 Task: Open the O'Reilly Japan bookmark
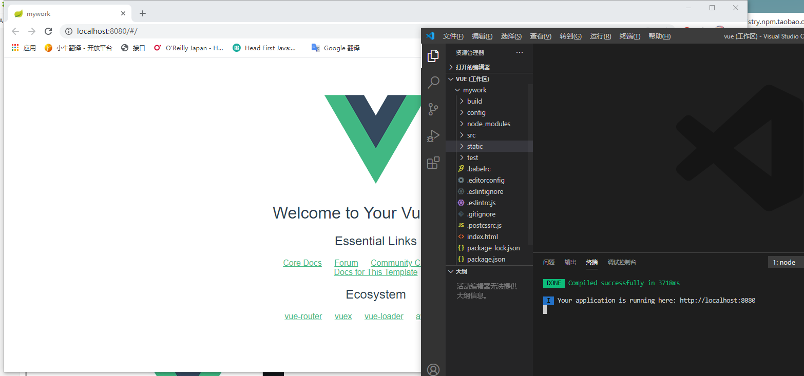[188, 48]
